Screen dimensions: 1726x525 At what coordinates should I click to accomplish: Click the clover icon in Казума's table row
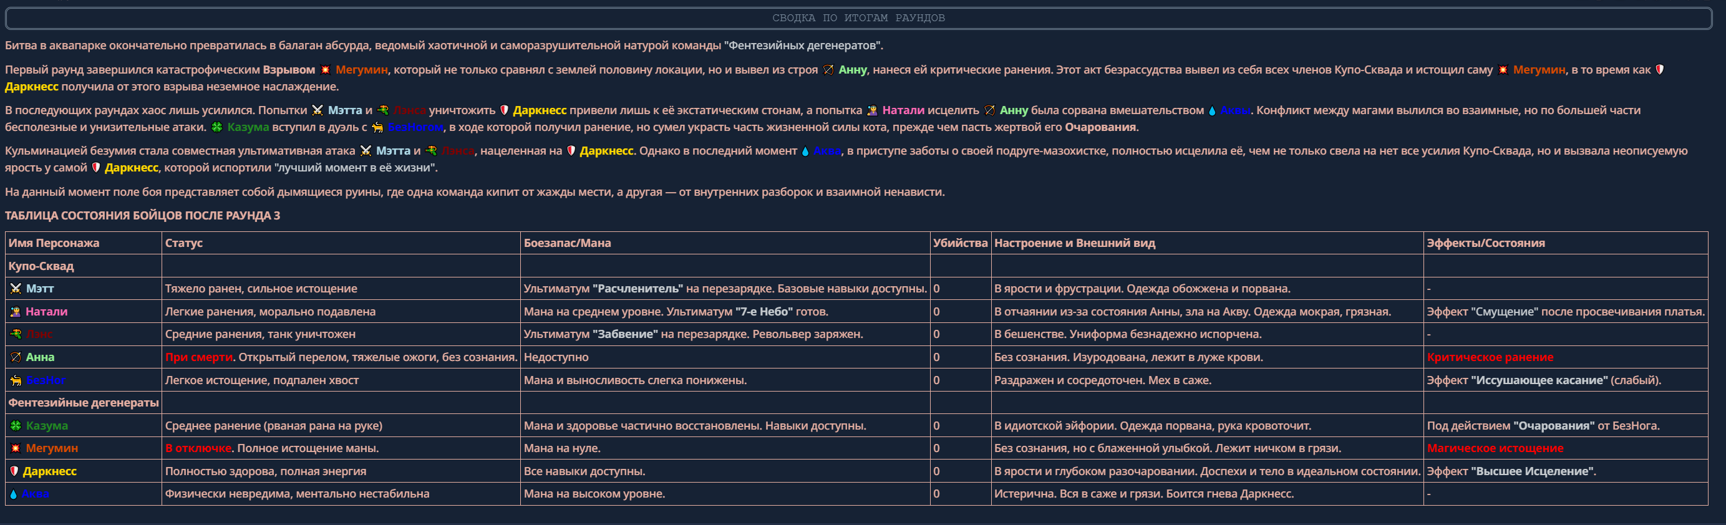(16, 425)
